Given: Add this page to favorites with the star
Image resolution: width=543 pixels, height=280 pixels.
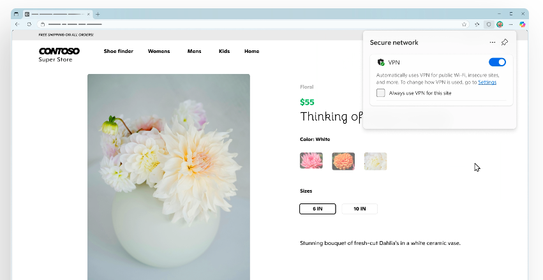Looking at the screenshot, I should (465, 24).
